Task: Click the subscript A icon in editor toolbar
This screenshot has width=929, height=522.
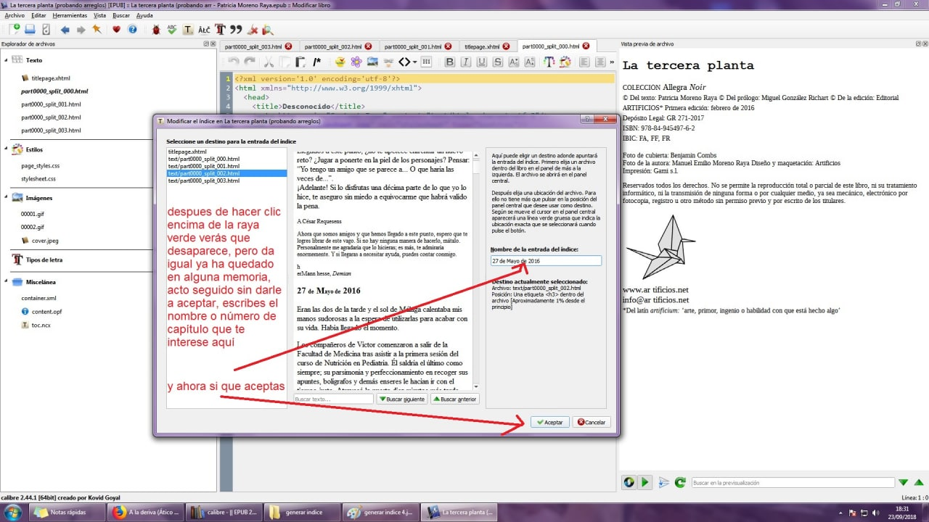Action: tap(513, 62)
